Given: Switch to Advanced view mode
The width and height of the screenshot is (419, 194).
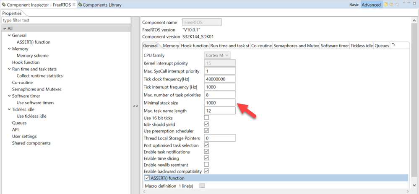Looking at the screenshot, I should (x=371, y=5).
